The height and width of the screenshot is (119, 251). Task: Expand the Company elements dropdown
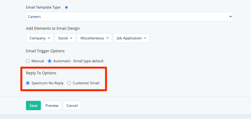coord(40,38)
